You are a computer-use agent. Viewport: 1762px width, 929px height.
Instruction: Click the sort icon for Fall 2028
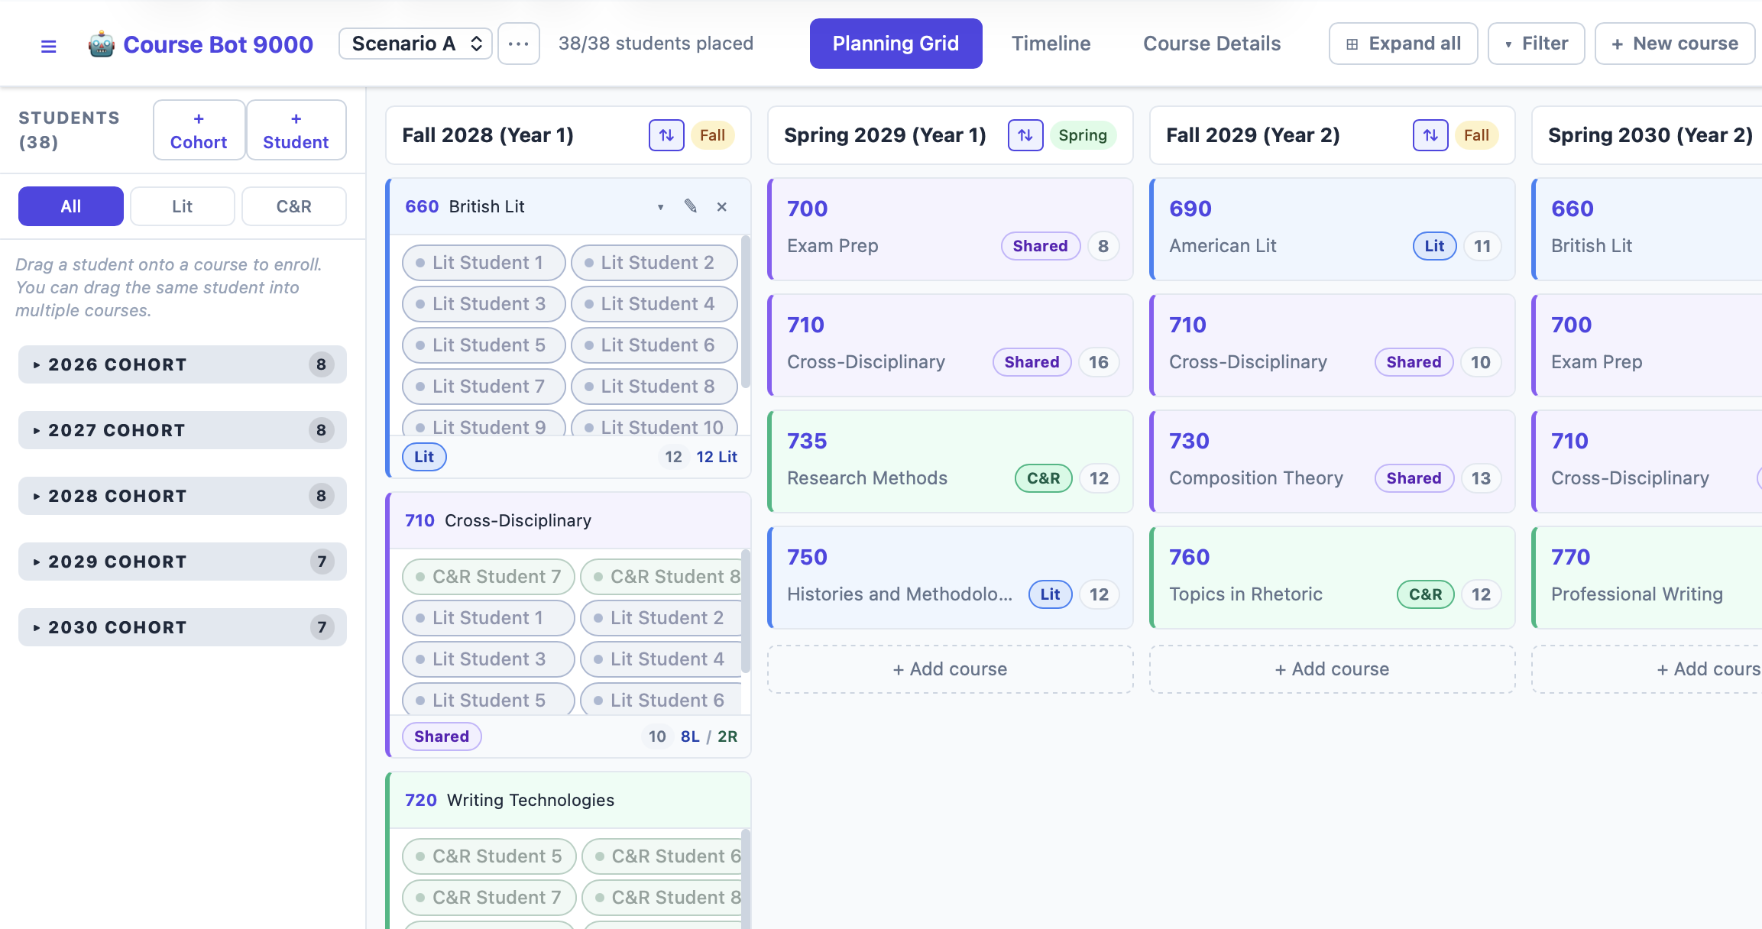coord(666,135)
